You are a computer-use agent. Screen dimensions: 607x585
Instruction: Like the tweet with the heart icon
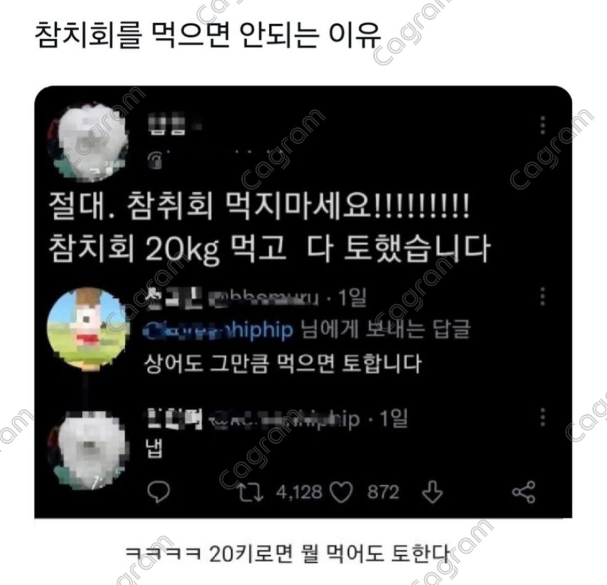[341, 492]
